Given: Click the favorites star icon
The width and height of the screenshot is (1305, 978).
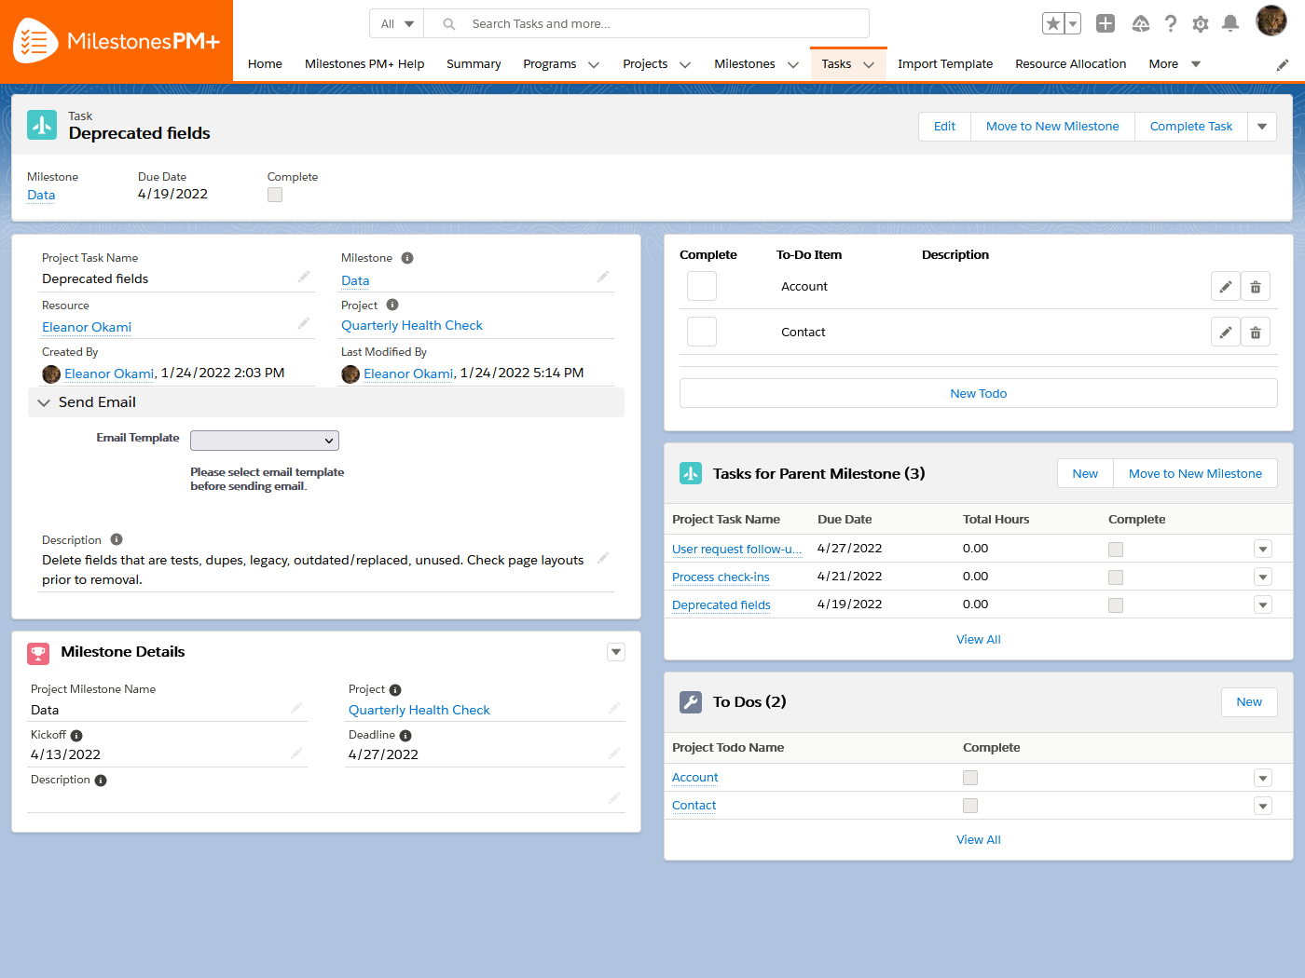Looking at the screenshot, I should point(1054,22).
